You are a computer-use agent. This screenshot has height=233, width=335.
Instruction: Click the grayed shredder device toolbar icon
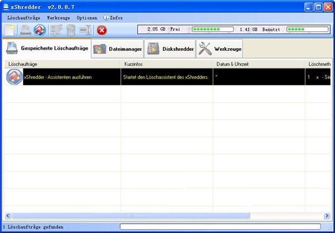(25, 30)
